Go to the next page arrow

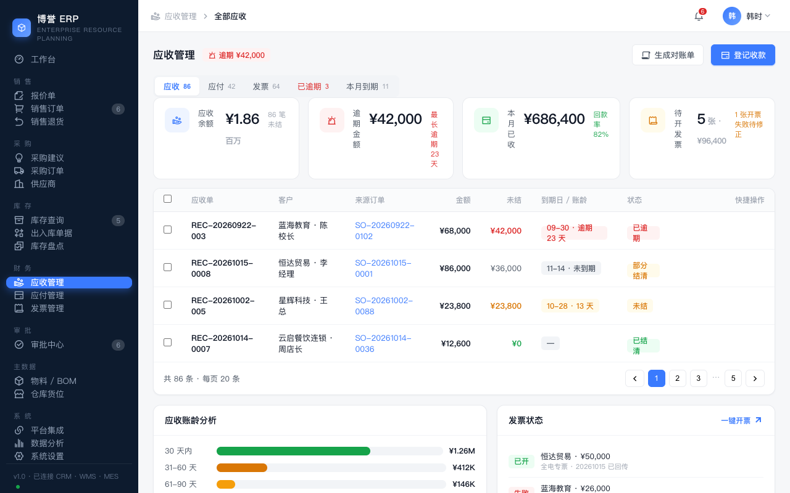(755, 378)
